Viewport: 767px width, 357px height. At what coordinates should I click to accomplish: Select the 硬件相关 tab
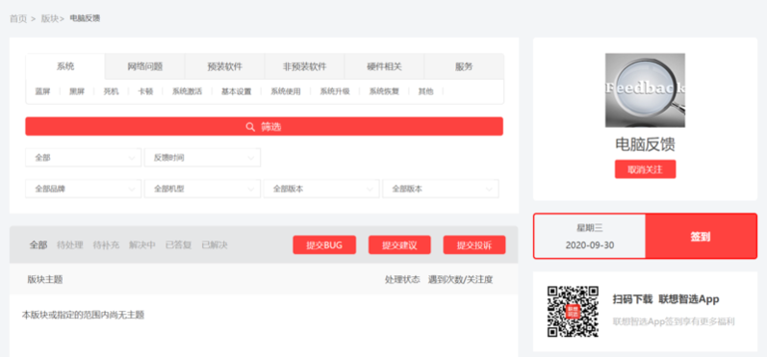pyautogui.click(x=384, y=66)
